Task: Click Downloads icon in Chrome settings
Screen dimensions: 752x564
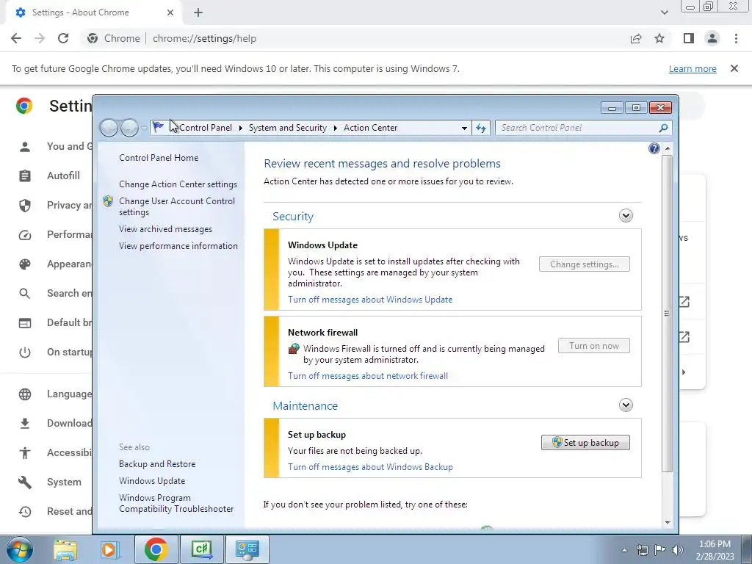Action: coord(25,424)
